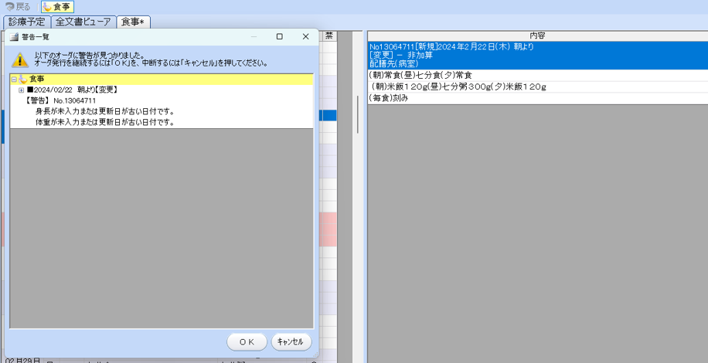Click the vertical splitter scrollbar handle

tap(358, 114)
